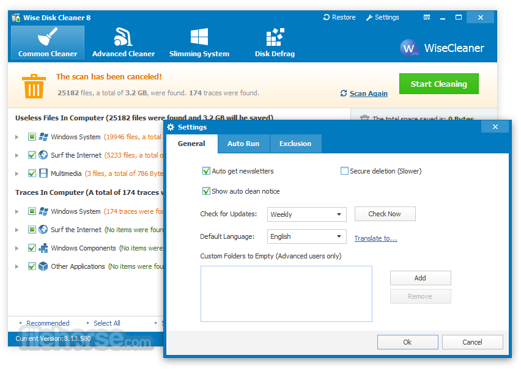Click the WiseCleaner logo
This screenshot has height=369, width=521.
(x=442, y=48)
